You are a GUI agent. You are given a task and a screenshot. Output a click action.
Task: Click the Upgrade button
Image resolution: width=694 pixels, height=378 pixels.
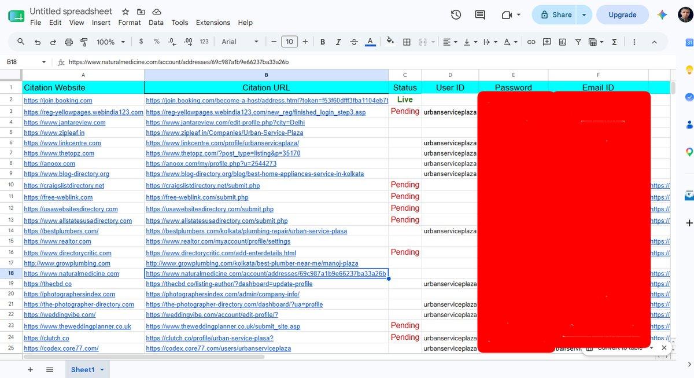622,15
